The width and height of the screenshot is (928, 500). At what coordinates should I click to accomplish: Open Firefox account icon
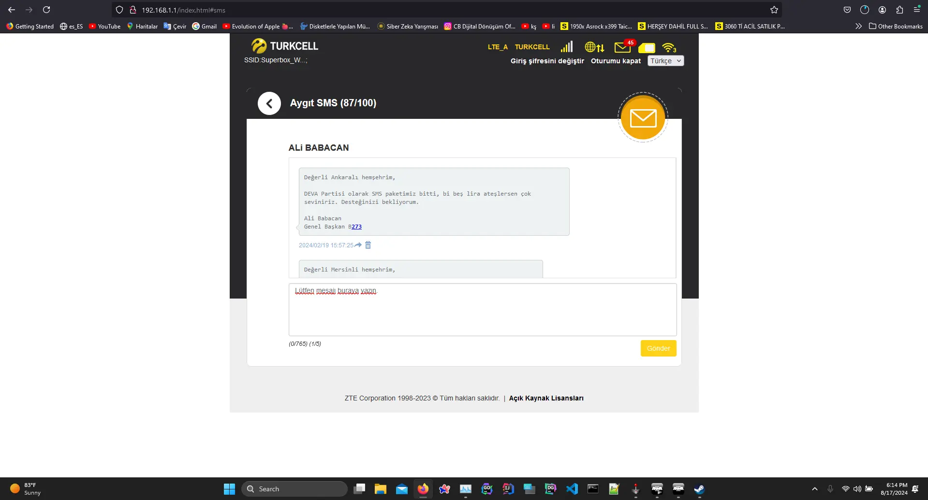click(882, 10)
